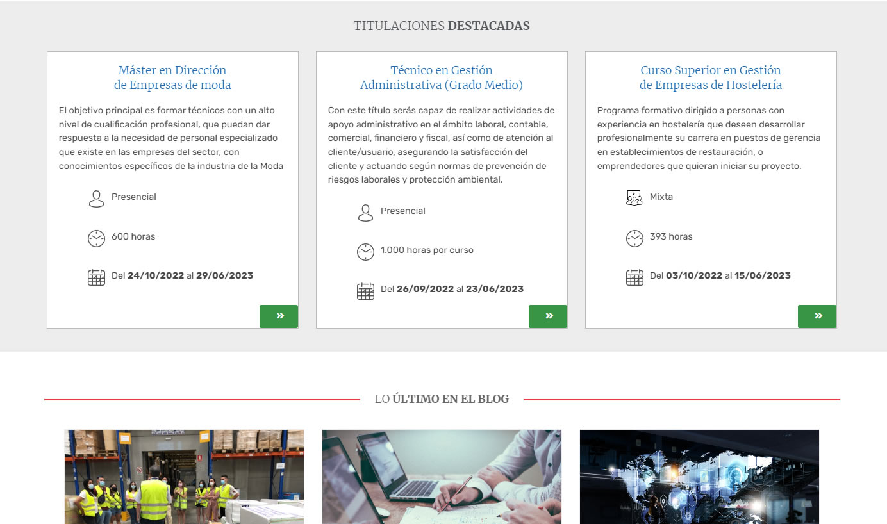Open Máster en Dirección de Empresas de moda

(x=172, y=78)
